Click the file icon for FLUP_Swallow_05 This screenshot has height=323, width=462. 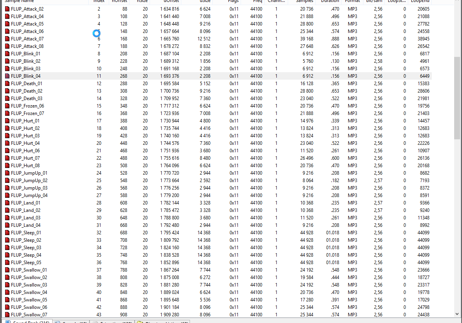pyautogui.click(x=7, y=300)
